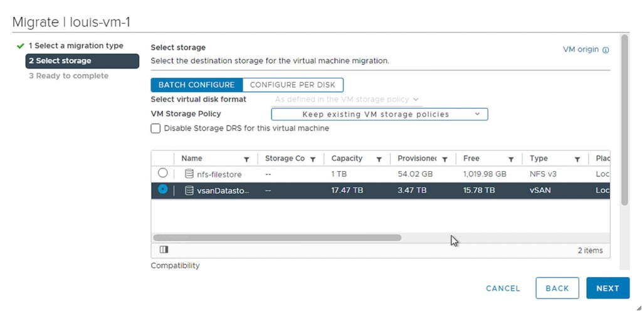Expand the virtual disk format dropdown
This screenshot has width=642, height=311.
pyautogui.click(x=347, y=99)
